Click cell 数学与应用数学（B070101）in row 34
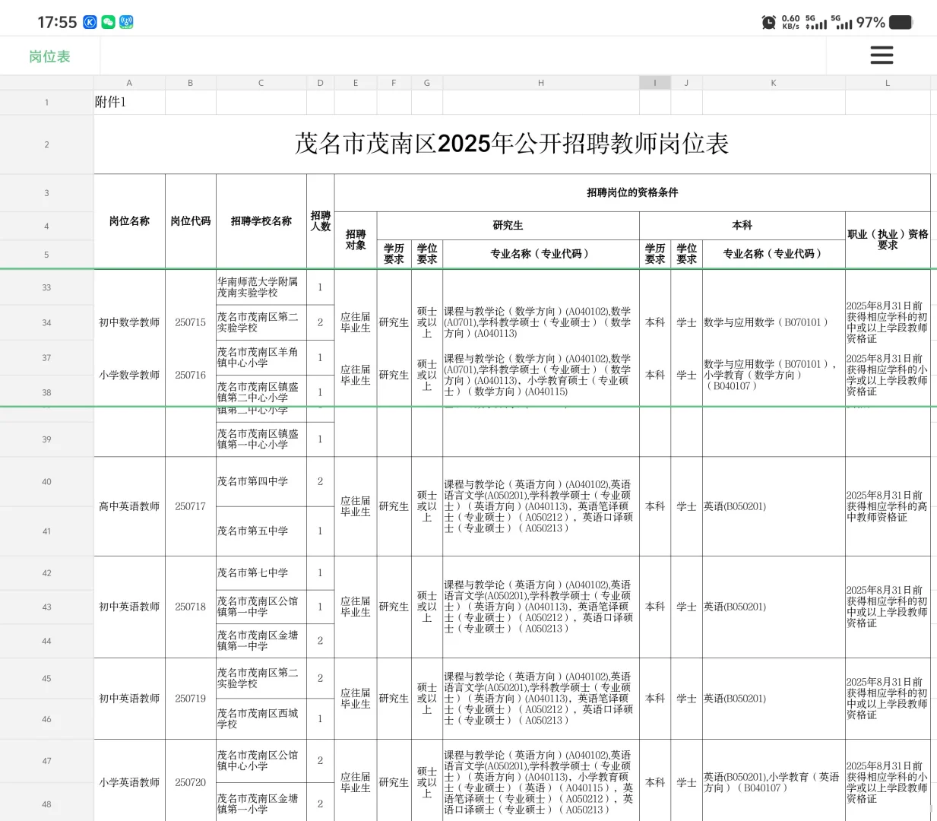This screenshot has width=937, height=821. pyautogui.click(x=774, y=322)
